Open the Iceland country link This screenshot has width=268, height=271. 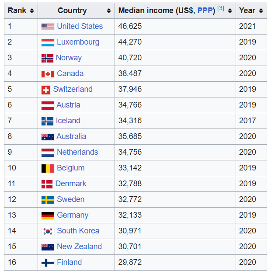pyautogui.click(x=68, y=121)
